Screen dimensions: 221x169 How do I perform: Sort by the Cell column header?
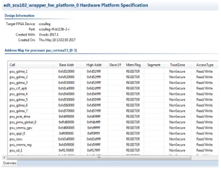tap(30, 65)
